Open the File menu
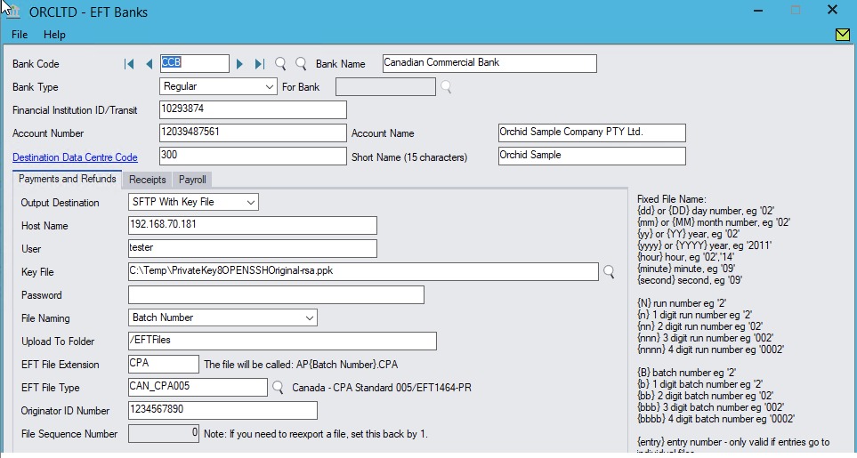This screenshot has height=458, width=857. pyautogui.click(x=19, y=35)
